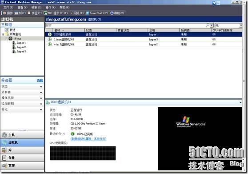Click 未知 owner cell in linux虚拟机001 row
Screen dimensions: 248x174
point(184,40)
